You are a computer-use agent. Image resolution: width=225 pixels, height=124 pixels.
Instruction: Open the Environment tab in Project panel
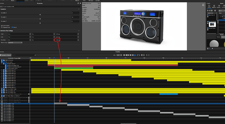click(219, 6)
